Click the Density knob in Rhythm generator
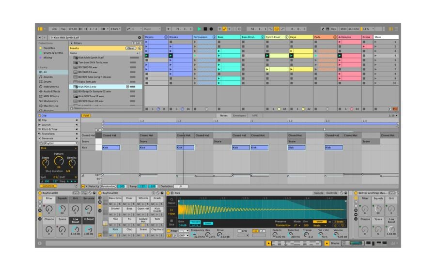This screenshot has height=271, width=436. (x=72, y=163)
